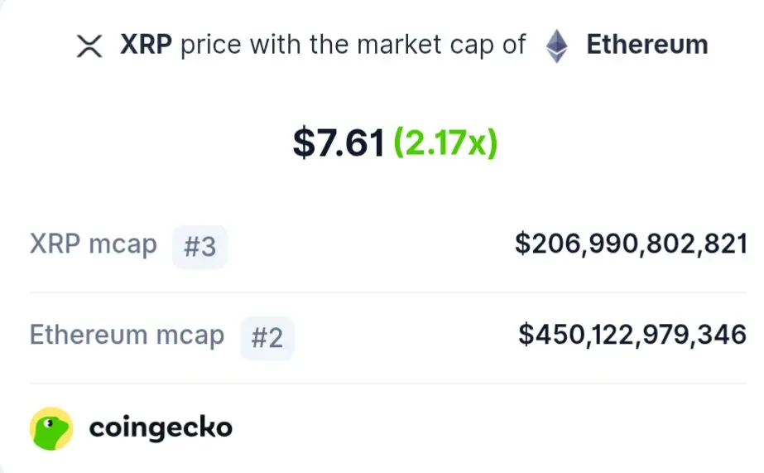Click "XRP" in the XRP mcap label
This screenshot has height=473, width=764.
point(55,244)
